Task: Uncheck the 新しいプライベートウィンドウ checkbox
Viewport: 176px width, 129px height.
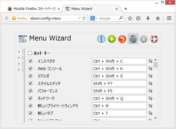Action: click(31, 106)
